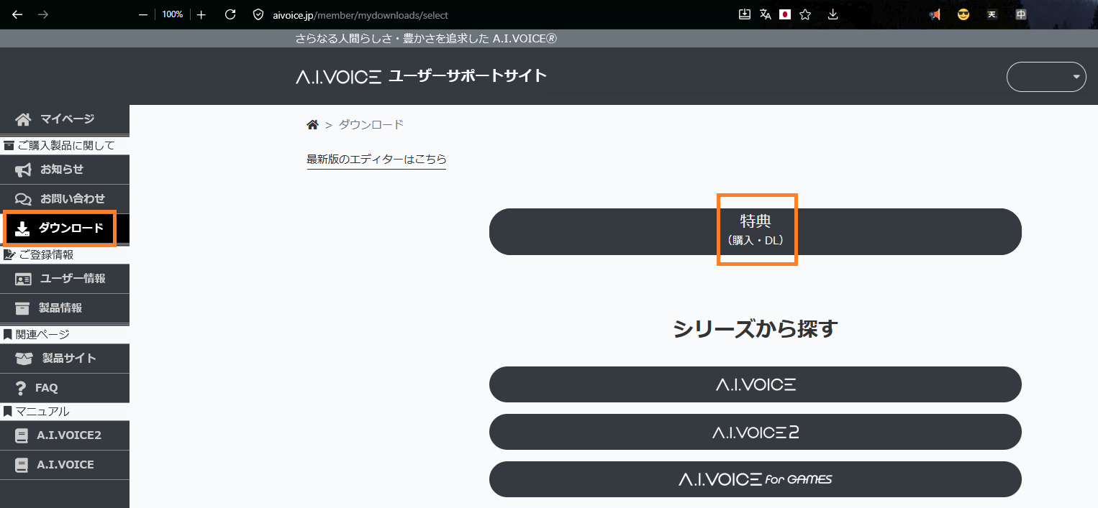
Task: Select ダウンロード in the sidebar
Action: click(65, 228)
